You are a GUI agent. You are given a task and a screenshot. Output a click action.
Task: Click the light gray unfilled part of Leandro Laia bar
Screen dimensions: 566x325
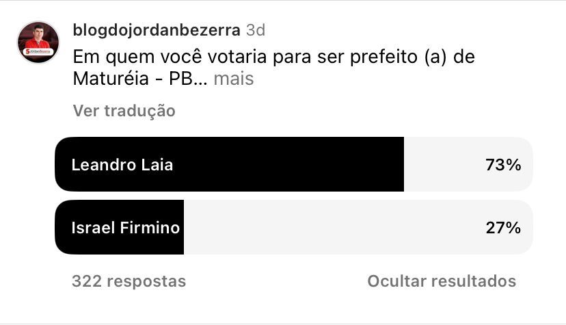(x=444, y=164)
